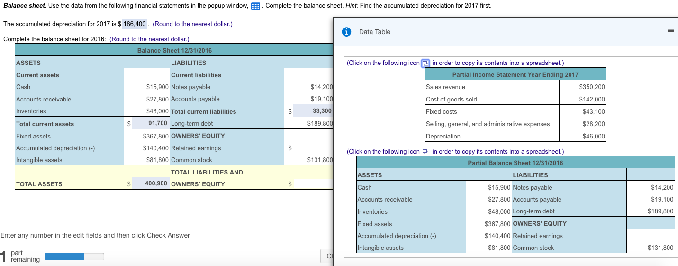Click Retained earnings label in main balance sheet

(x=196, y=148)
